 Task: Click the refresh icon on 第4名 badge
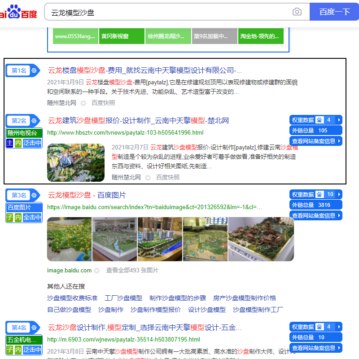coord(34,328)
